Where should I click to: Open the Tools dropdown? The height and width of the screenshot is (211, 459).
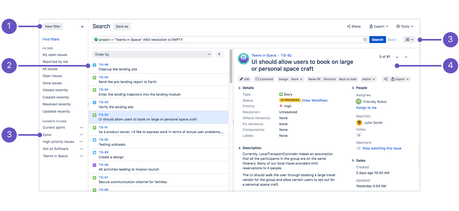coord(405,26)
